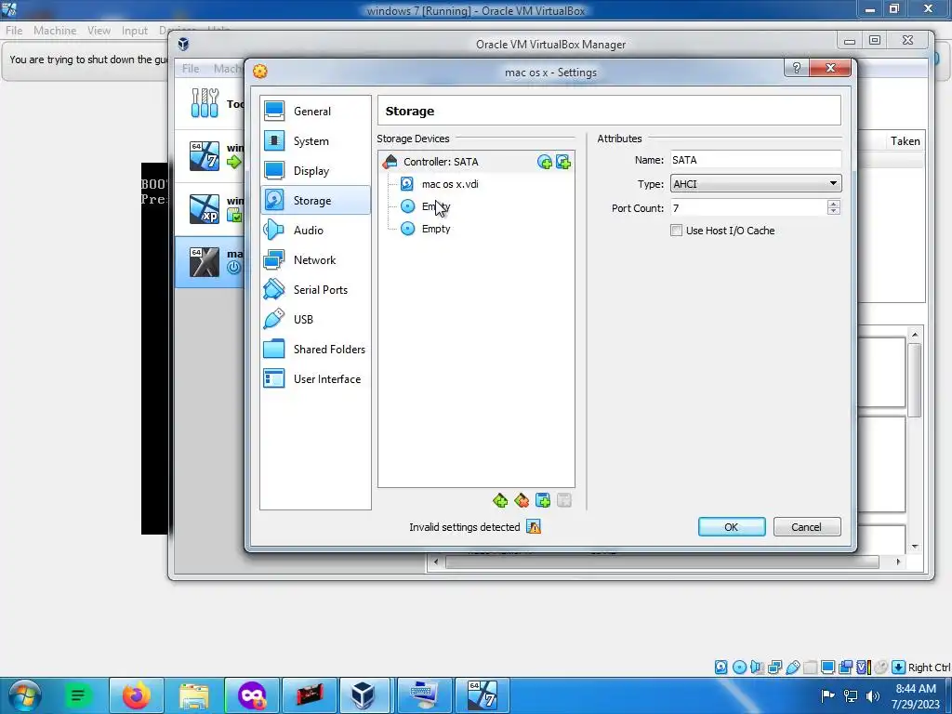Select mac os x VM in Manager list
Image resolution: width=952 pixels, height=714 pixels.
click(x=209, y=262)
